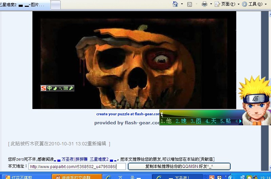Click the gear icon beside 工具
The width and height of the screenshot is (271, 179).
(245, 4)
